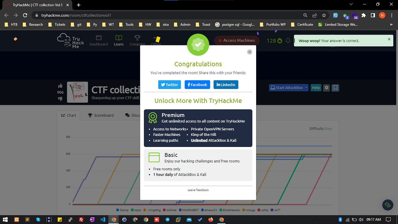Open the browser window dropdown chevron at top right
Image resolution: width=398 pixels, height=224 pixels.
(351, 4)
